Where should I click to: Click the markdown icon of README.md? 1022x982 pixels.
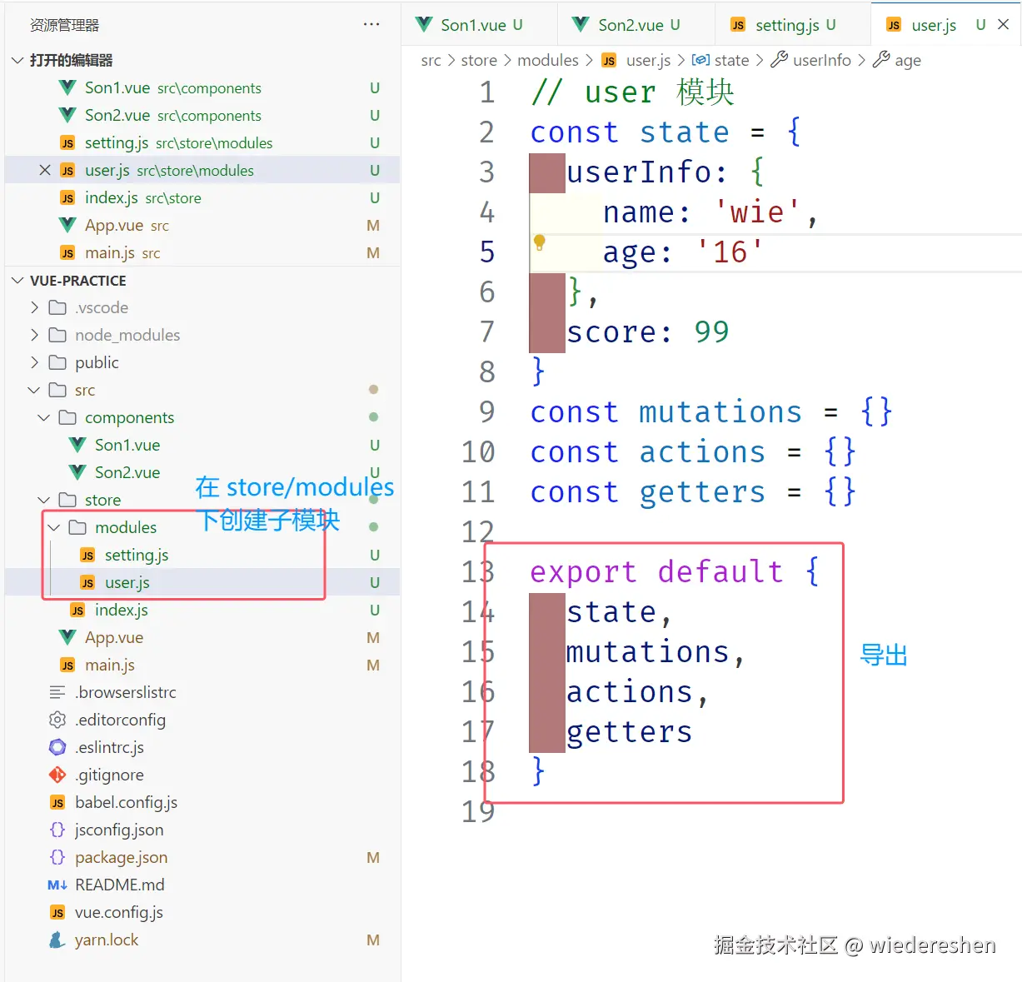click(57, 885)
